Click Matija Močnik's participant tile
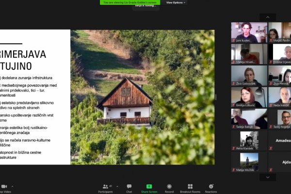Image resolution: width=291 pixels, height=194 pixels. coord(248,162)
